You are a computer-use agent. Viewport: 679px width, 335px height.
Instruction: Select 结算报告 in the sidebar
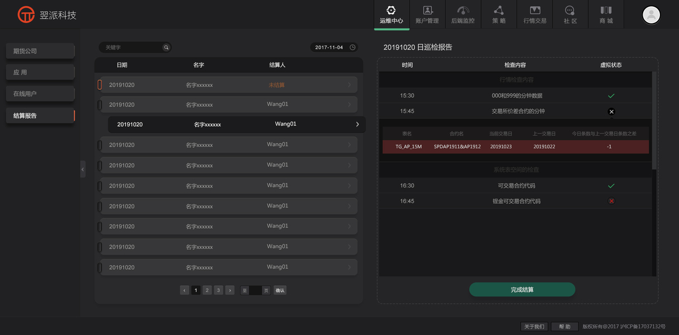pyautogui.click(x=40, y=116)
